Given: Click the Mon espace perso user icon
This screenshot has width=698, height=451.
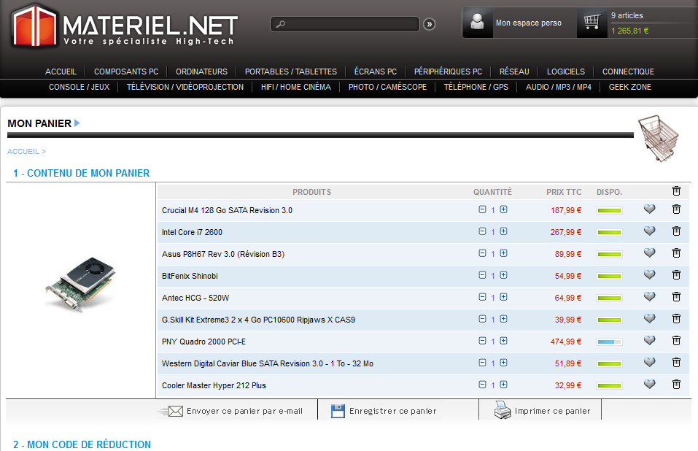Looking at the screenshot, I should pyautogui.click(x=478, y=23).
